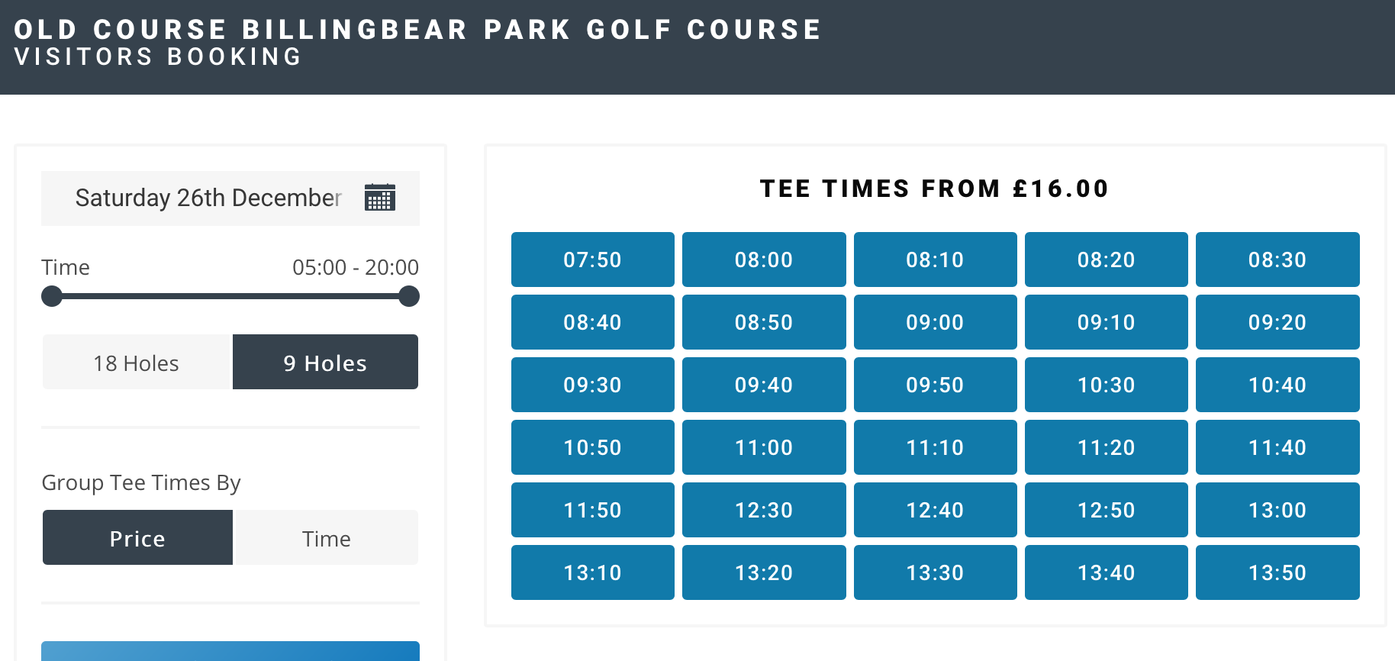Click the Saturday 26th December date field
The width and height of the screenshot is (1395, 661).
[208, 198]
